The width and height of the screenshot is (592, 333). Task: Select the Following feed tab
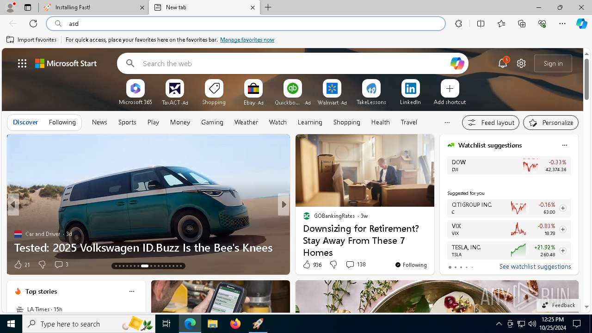click(62, 122)
